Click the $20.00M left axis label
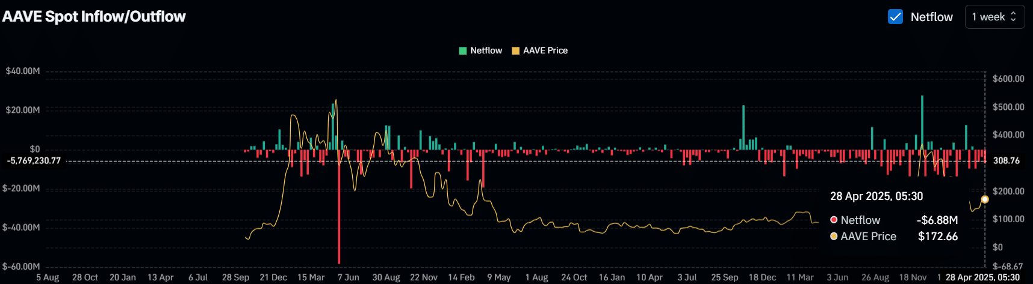 (23, 110)
